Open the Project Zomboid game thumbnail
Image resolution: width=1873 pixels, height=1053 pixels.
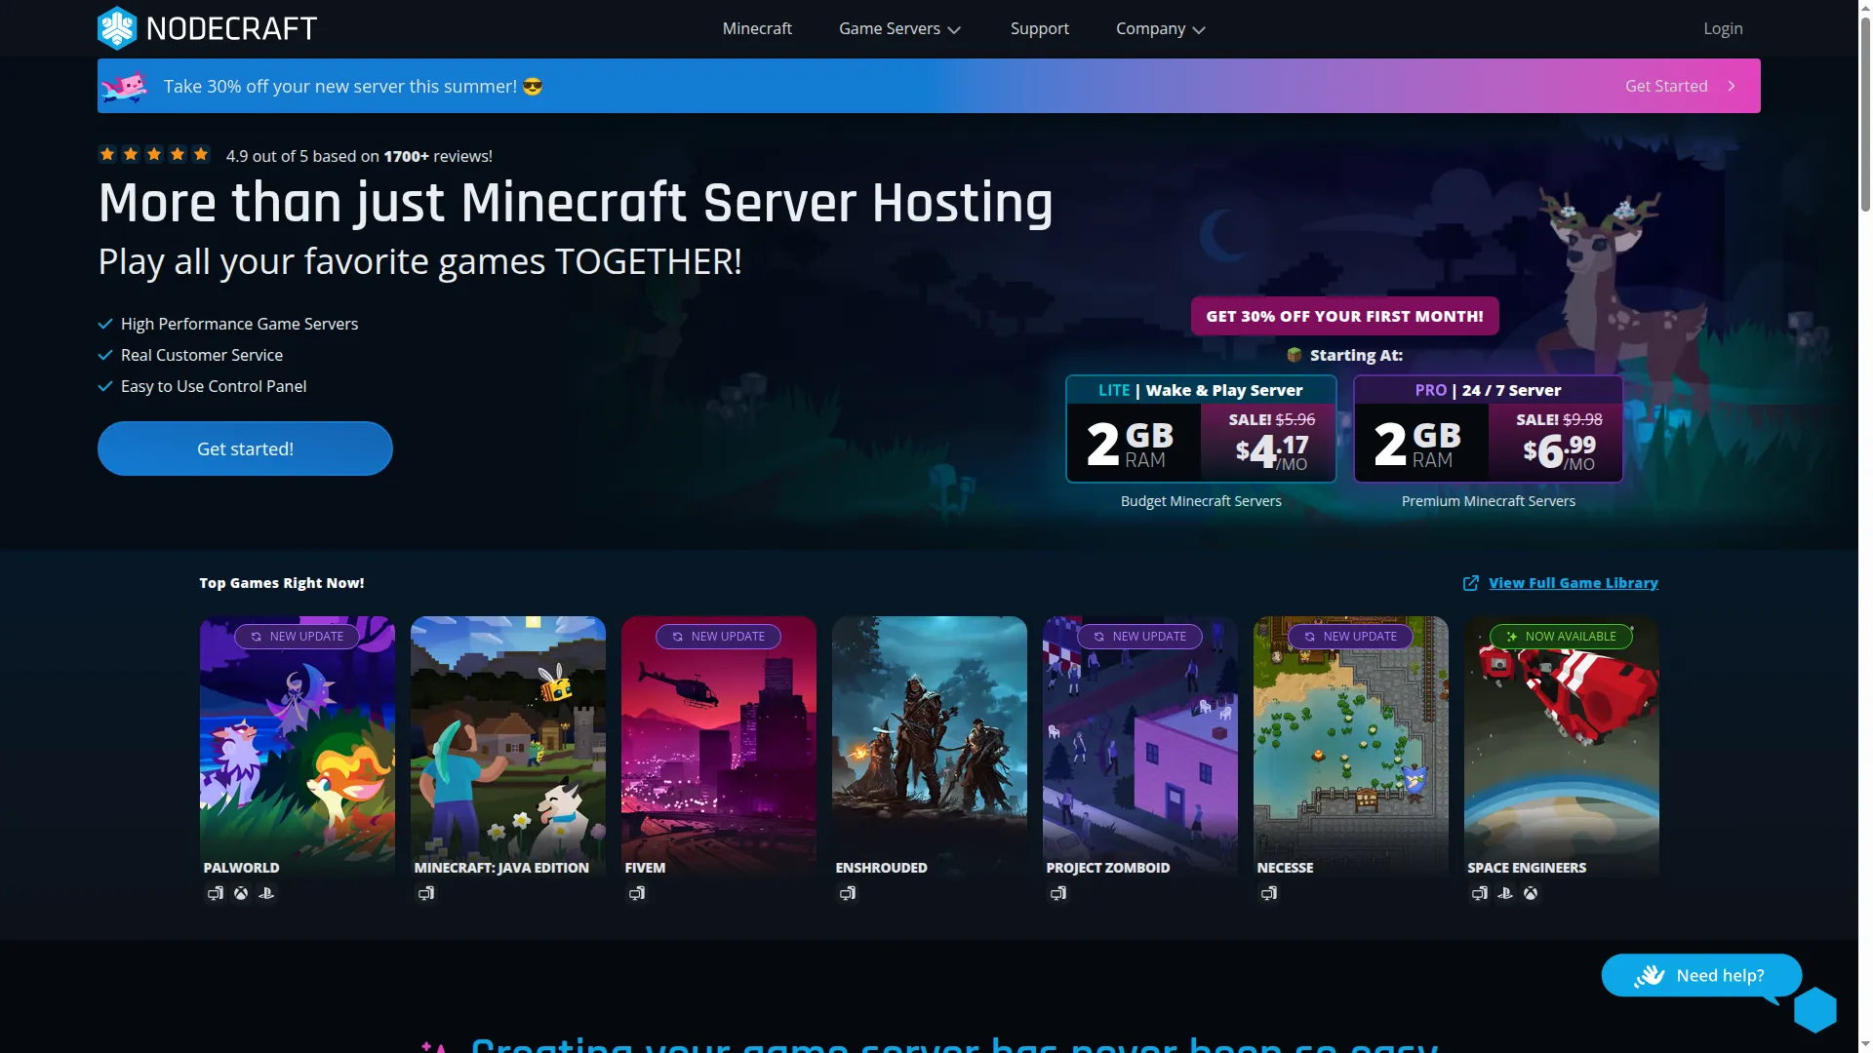pyautogui.click(x=1140, y=746)
